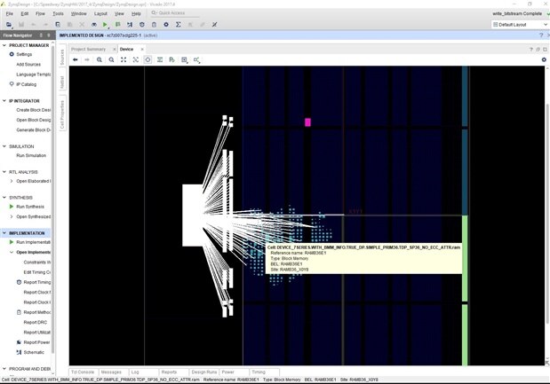Viewport: 550px width, 384px height.
Task: Open Device view settings gear
Action: tap(544, 59)
